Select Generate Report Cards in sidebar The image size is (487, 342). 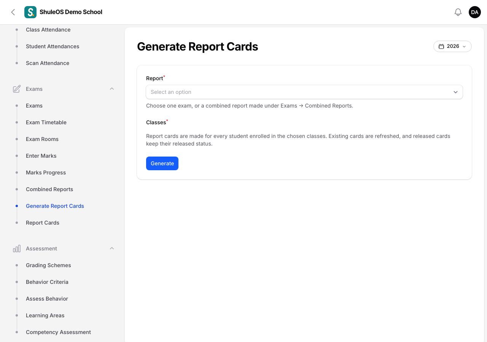[55, 206]
